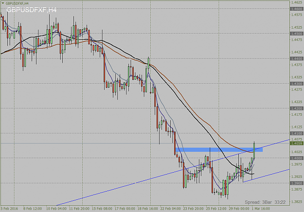Select the short lower blue trend line
Screen dimensions: 304x212
(266, 176)
